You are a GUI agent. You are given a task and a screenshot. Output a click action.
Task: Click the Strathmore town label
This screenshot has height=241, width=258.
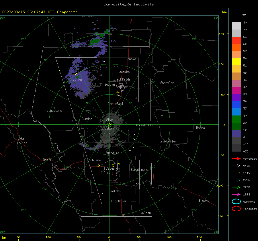tap(139, 170)
